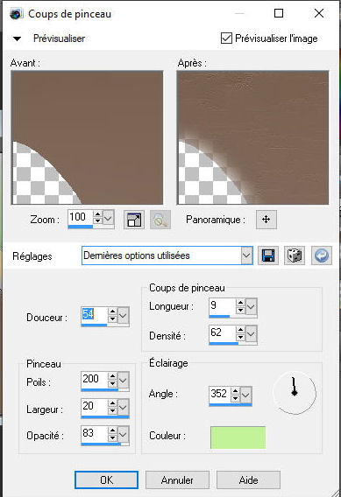Image resolution: width=341 pixels, height=497 pixels.
Task: Open Longueur slider dropdown
Action: tap(251, 306)
